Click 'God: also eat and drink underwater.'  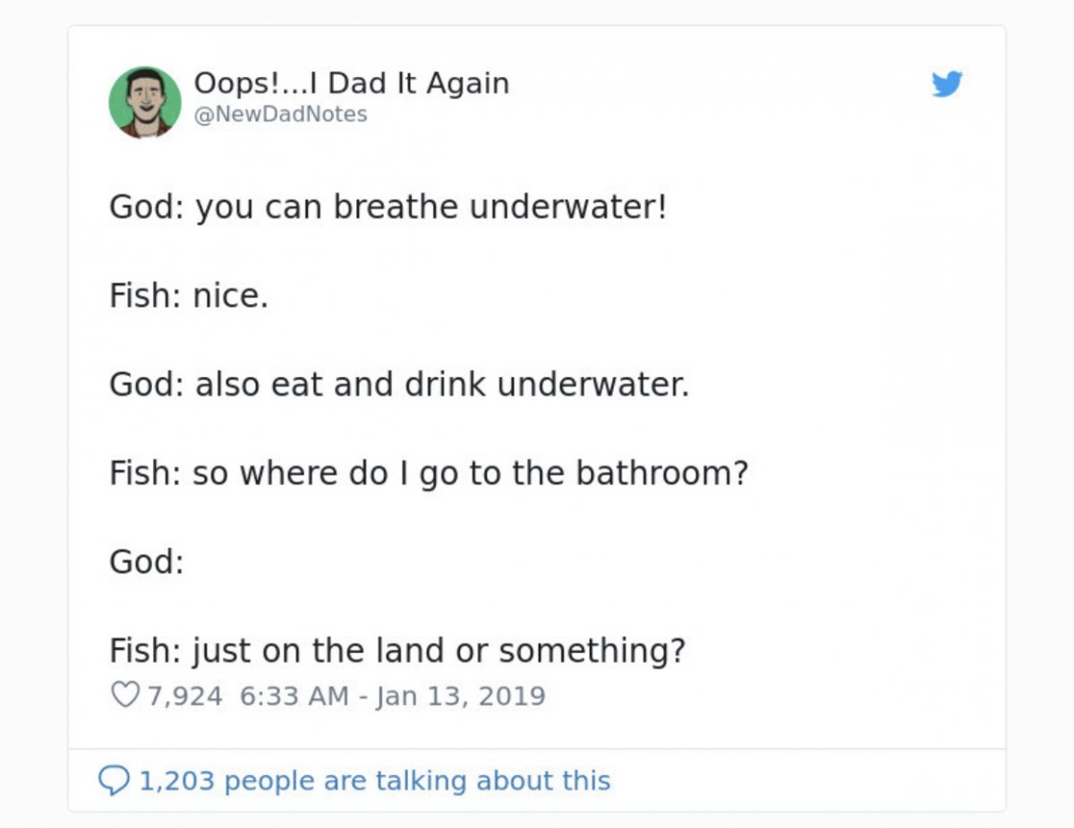(x=399, y=385)
